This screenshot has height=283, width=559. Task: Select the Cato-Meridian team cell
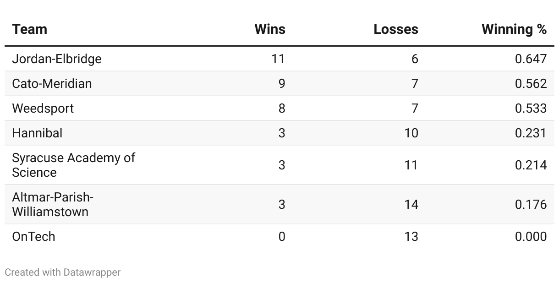52,84
